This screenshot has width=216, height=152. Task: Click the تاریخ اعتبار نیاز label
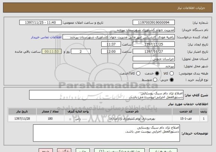click(x=198, y=52)
